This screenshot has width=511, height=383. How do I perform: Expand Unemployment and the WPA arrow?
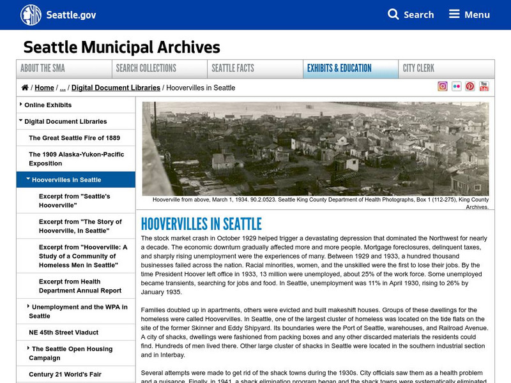coord(28,306)
